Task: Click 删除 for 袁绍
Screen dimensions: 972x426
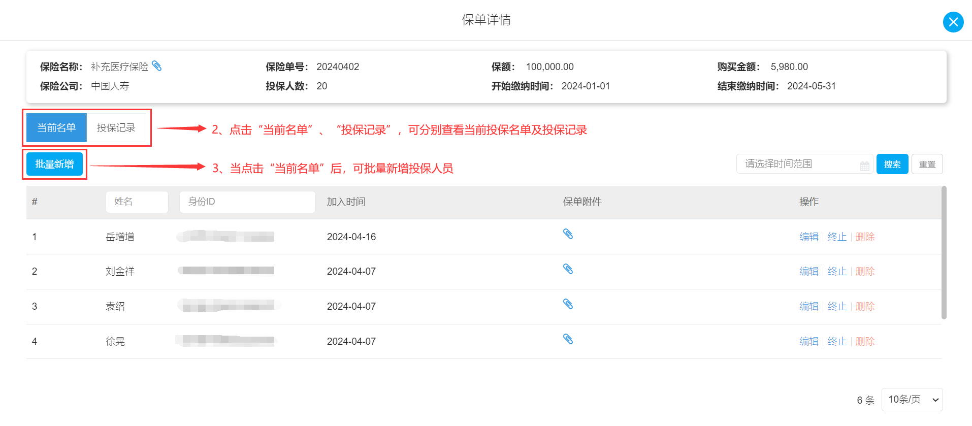Action: pos(865,306)
